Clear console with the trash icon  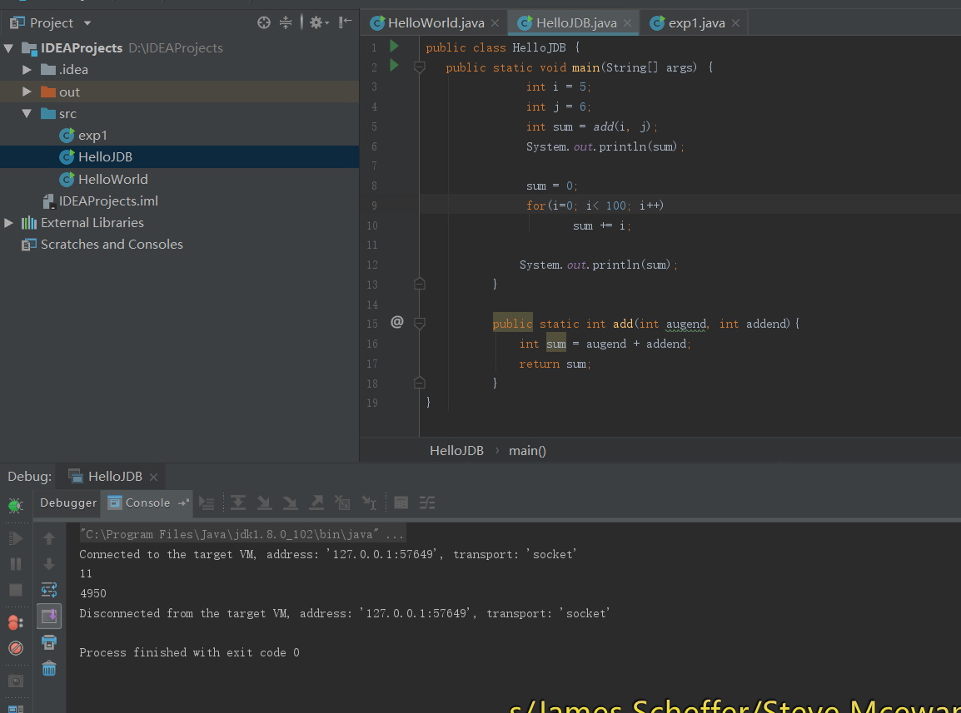49,668
